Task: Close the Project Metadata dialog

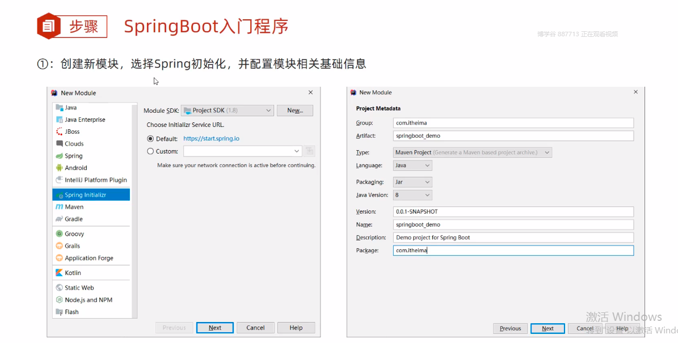Action: point(635,92)
